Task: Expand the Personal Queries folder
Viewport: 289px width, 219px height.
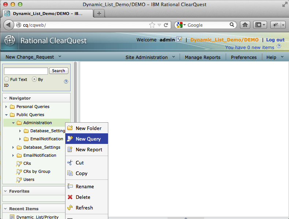Action: point(6,107)
